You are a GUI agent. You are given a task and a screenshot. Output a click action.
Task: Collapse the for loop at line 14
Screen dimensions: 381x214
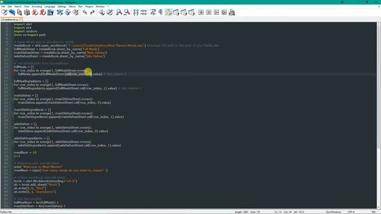[x=12, y=71]
